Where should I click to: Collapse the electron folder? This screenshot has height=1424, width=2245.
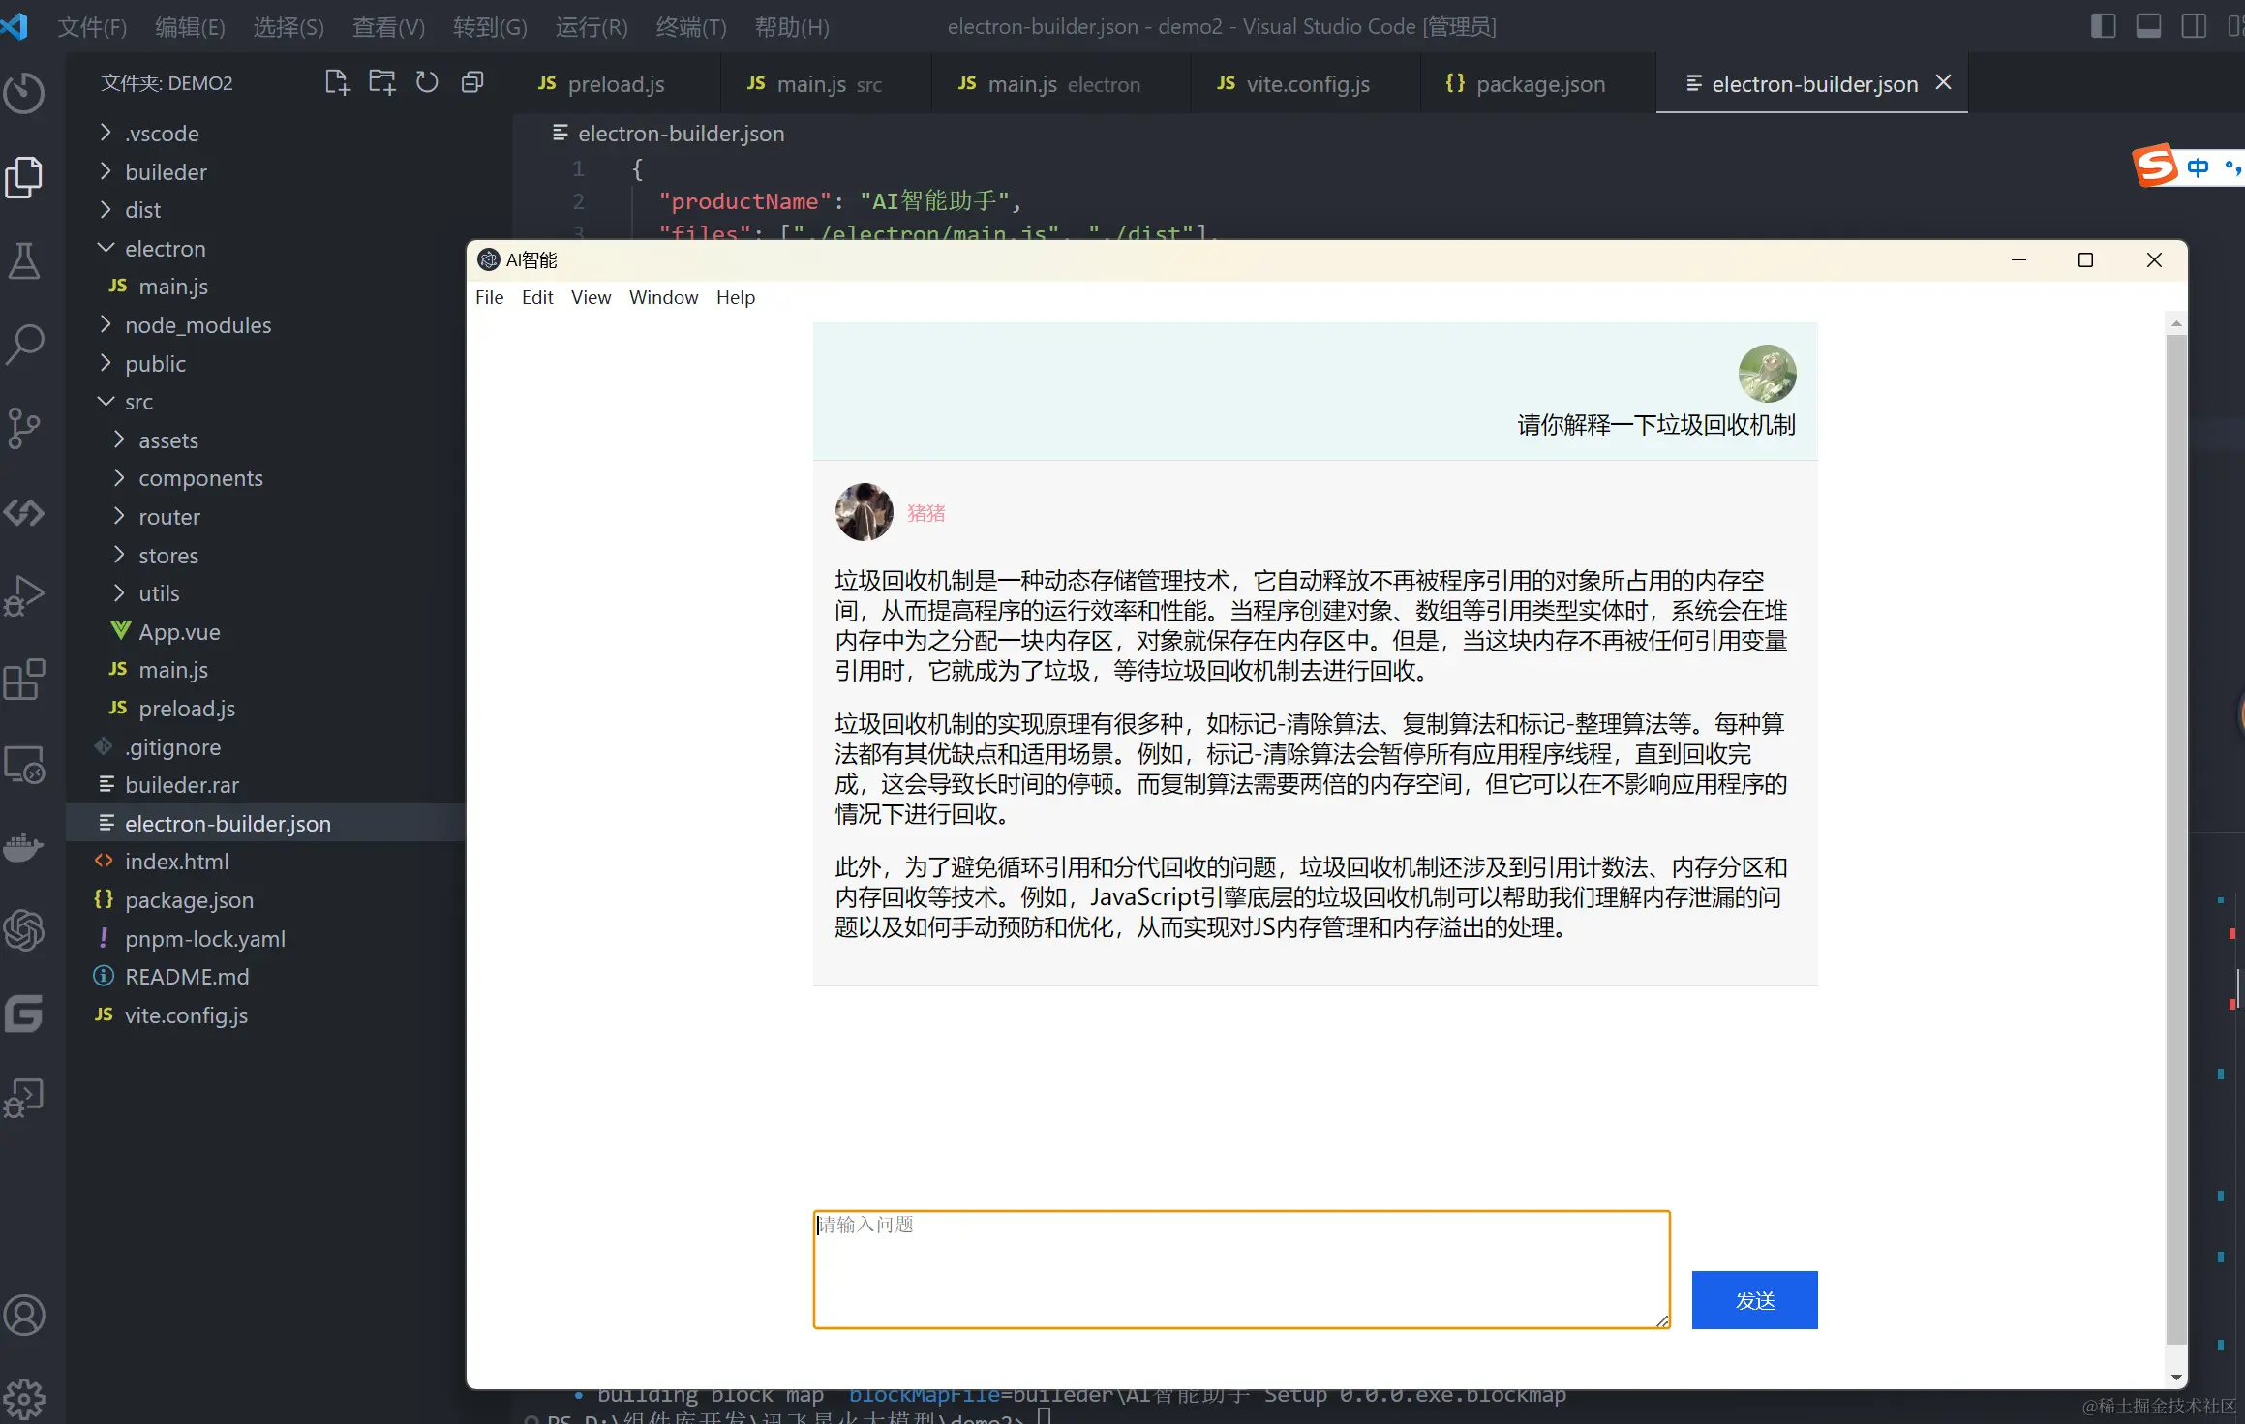coord(266,249)
